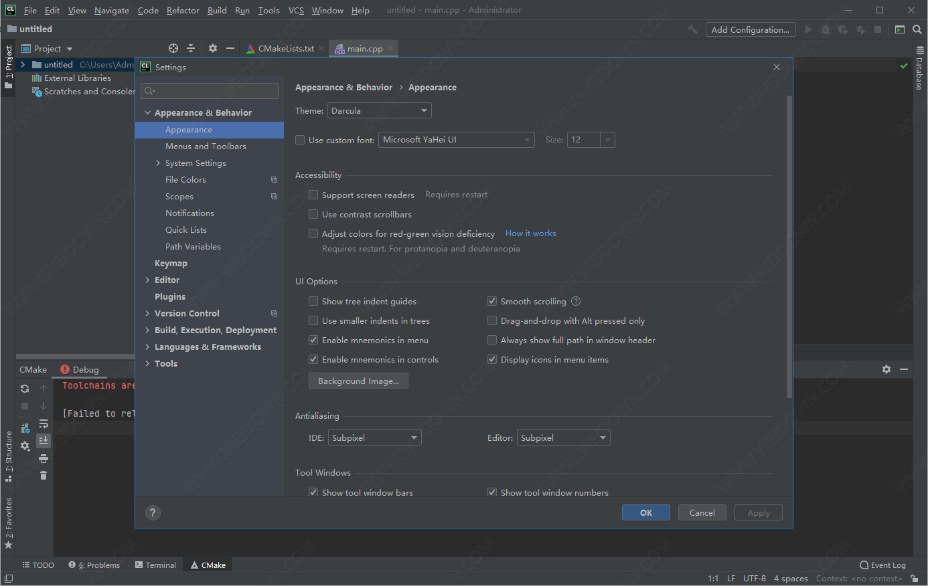The width and height of the screenshot is (928, 586).
Task: Click Add Configuration... button
Action: 751,29
